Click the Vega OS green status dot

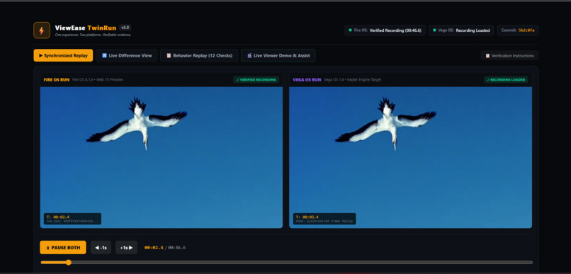point(434,30)
